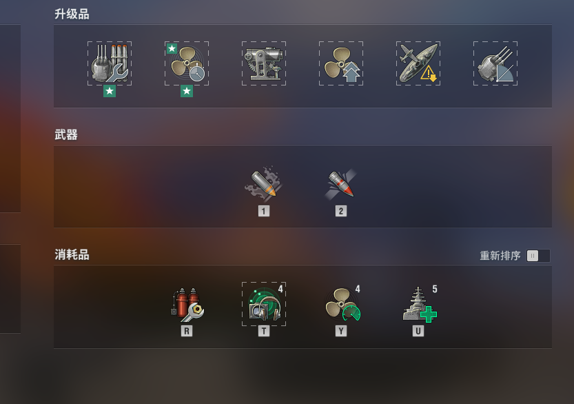Click the weapon hotkey label 2
The height and width of the screenshot is (404, 574).
[341, 211]
